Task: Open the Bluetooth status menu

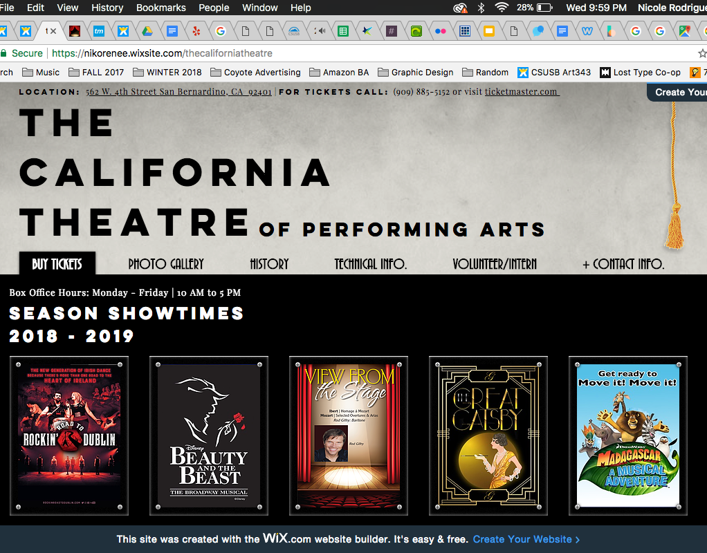Action: click(x=481, y=8)
